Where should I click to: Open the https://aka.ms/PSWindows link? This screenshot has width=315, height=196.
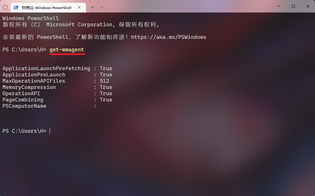coord(168,37)
